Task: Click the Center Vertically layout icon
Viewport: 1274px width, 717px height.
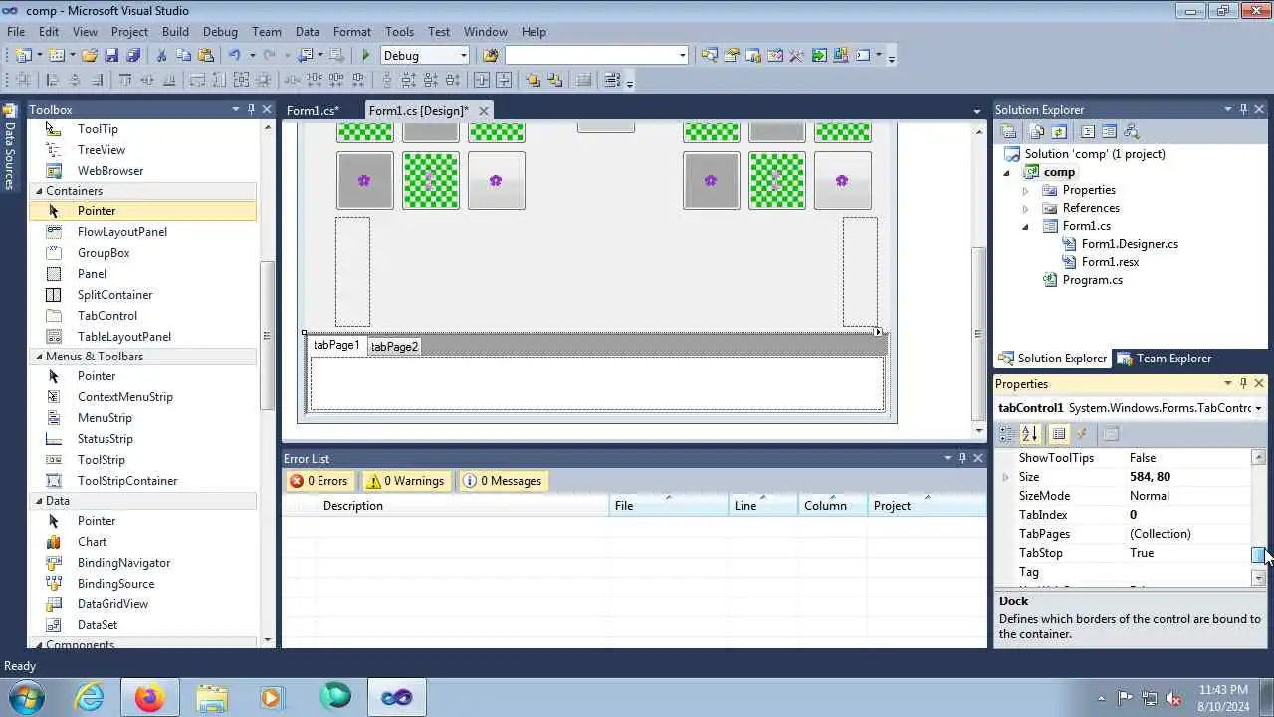Action: [x=504, y=80]
